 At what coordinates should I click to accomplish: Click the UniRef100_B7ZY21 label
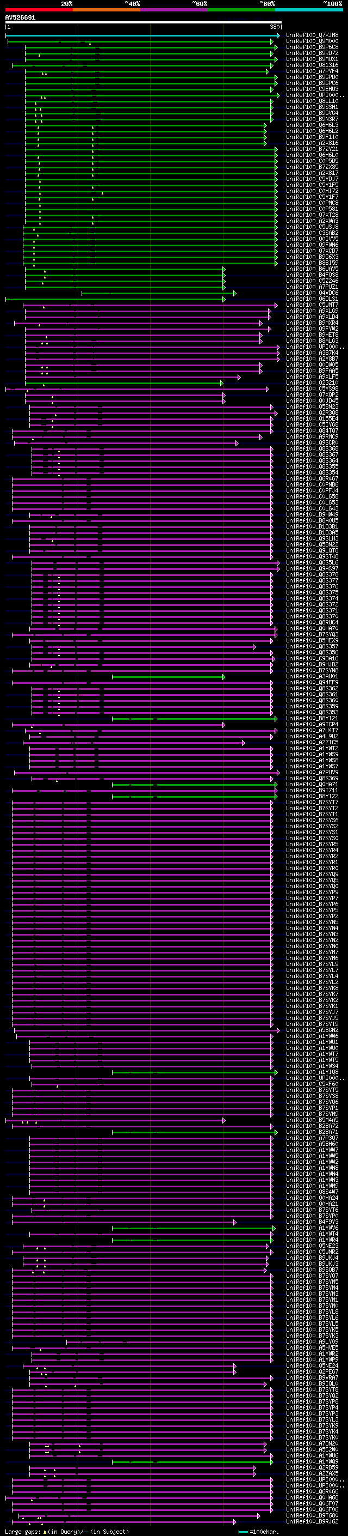click(312, 149)
